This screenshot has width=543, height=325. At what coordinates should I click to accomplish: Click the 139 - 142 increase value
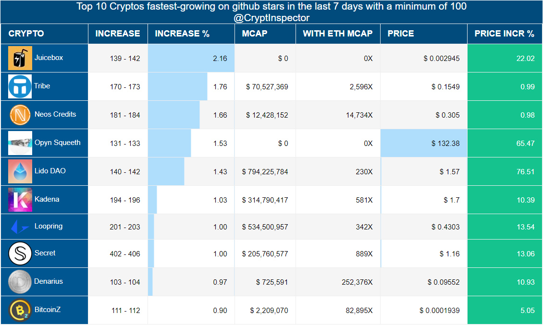pos(124,59)
